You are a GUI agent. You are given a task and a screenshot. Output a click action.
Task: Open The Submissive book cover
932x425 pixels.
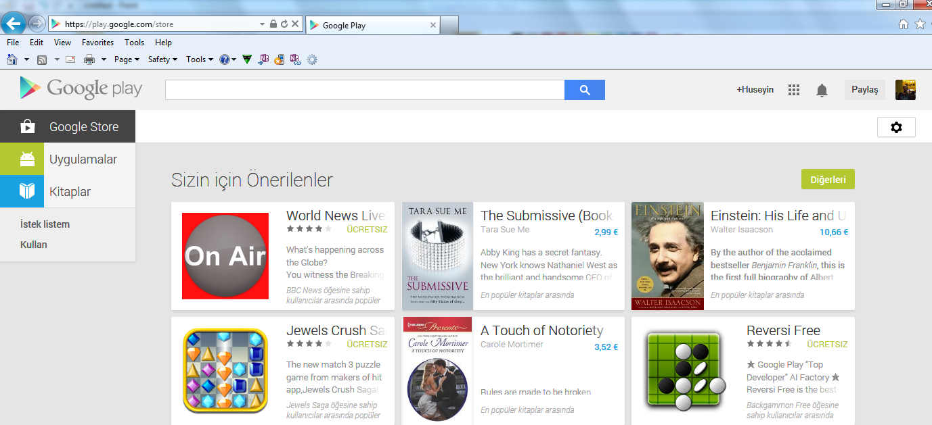pos(437,256)
